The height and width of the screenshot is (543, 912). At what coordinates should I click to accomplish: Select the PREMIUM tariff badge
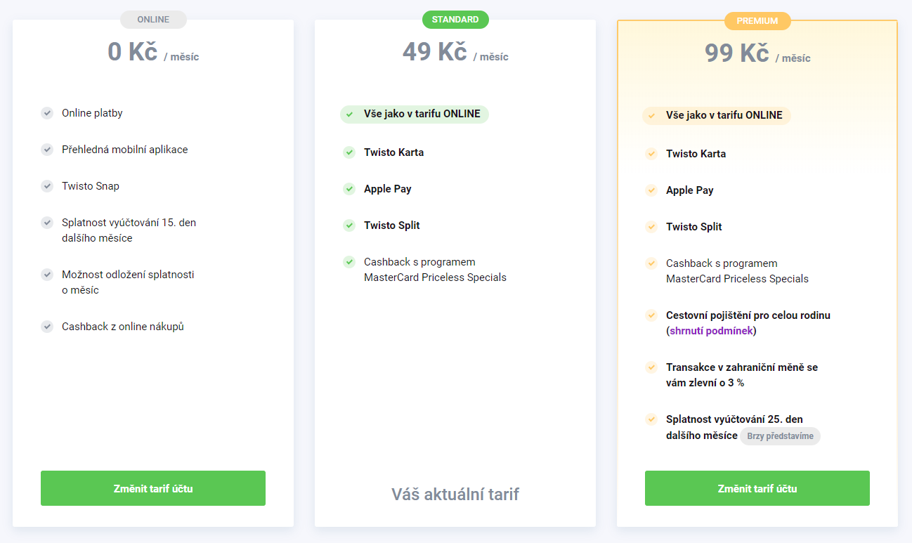click(757, 21)
